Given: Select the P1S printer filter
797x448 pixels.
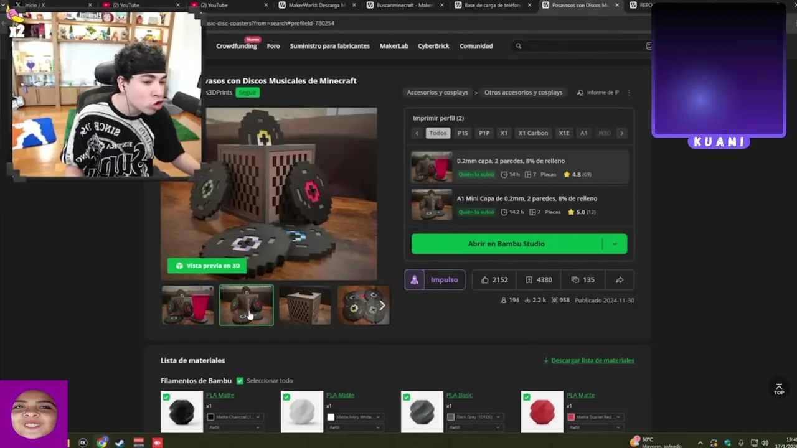Looking at the screenshot, I should point(463,133).
